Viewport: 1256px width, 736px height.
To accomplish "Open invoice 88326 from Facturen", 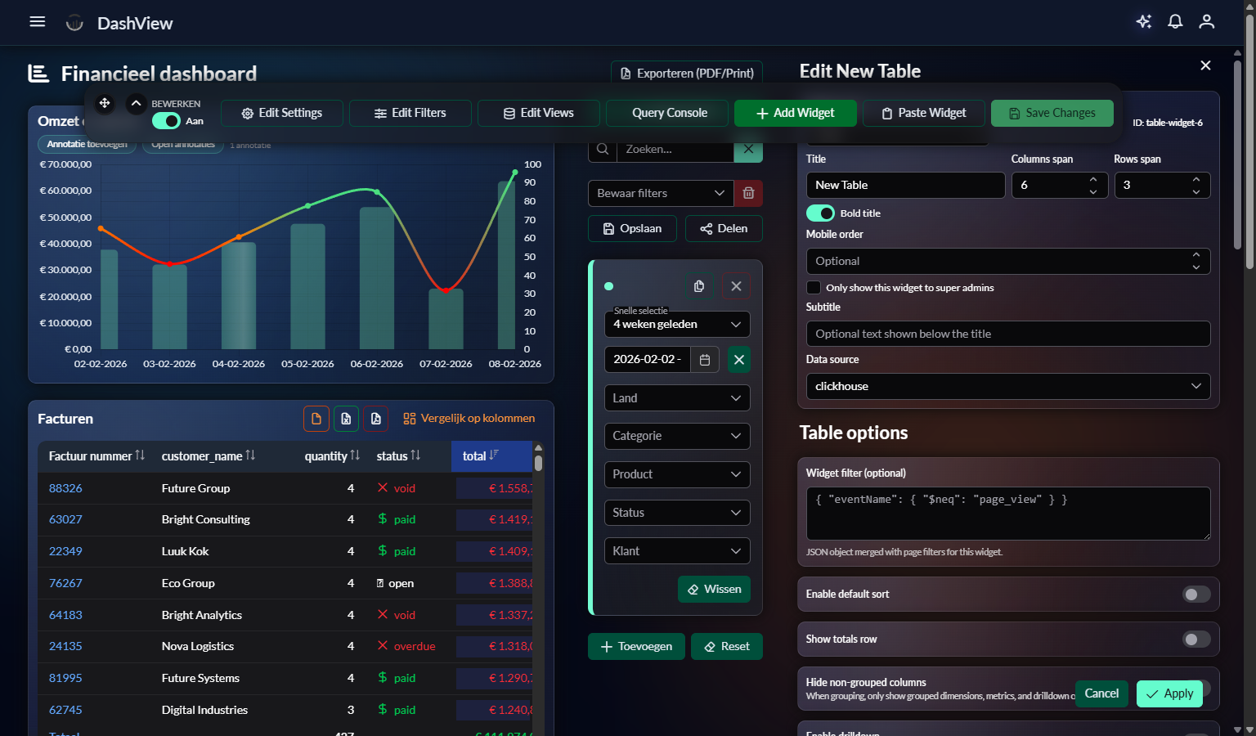I will tap(65, 487).
